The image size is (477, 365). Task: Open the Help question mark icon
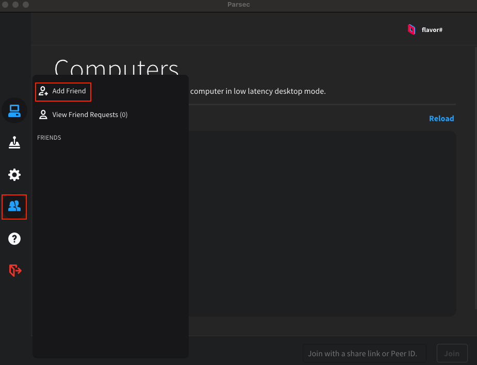coord(14,239)
